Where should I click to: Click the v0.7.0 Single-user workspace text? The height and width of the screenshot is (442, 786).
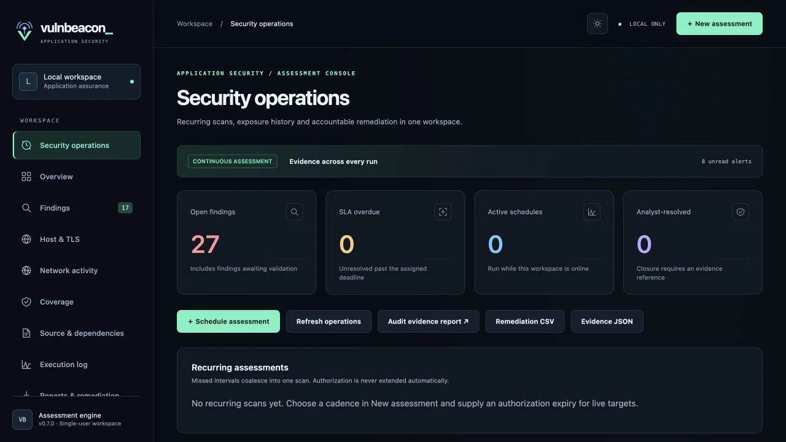pos(80,424)
